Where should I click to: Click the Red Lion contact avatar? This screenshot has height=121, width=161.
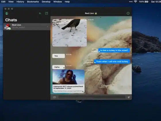point(7,27)
